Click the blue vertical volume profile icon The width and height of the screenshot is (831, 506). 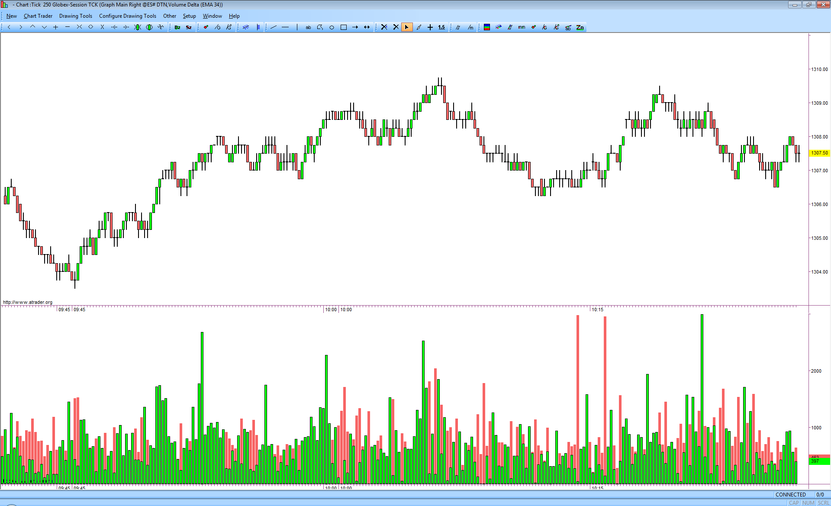click(x=258, y=27)
